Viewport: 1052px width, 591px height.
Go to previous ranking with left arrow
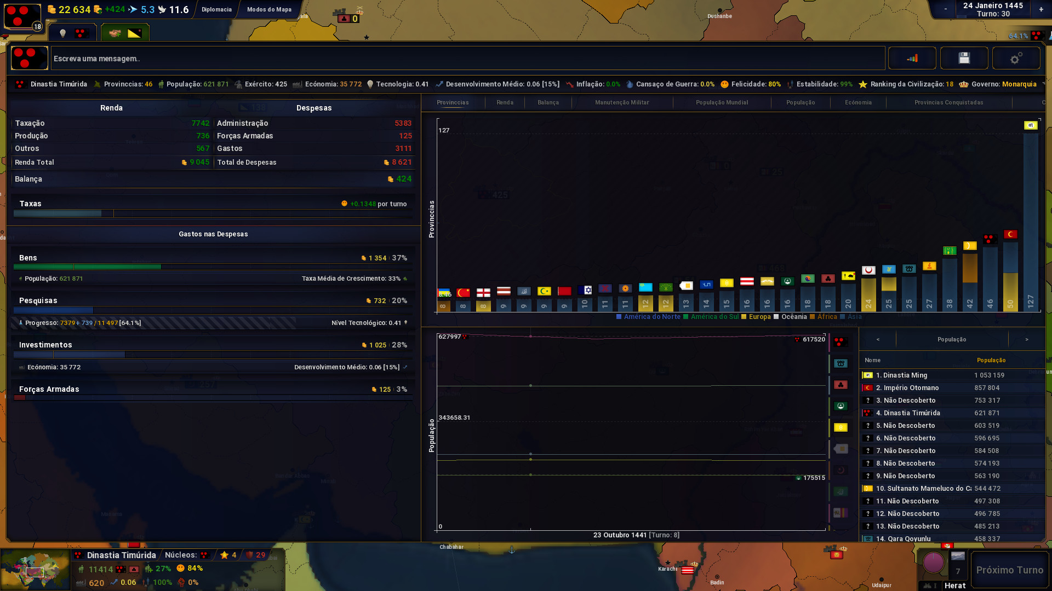pos(878,340)
